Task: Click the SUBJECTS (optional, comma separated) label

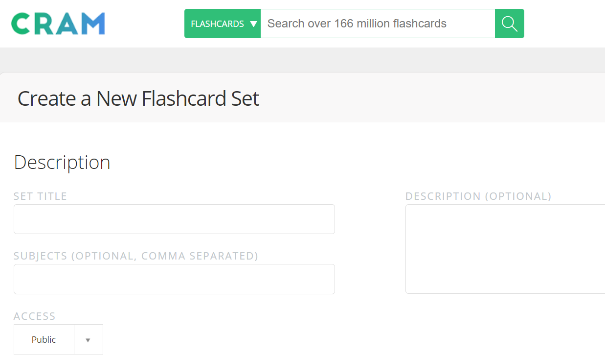Action: coord(135,256)
